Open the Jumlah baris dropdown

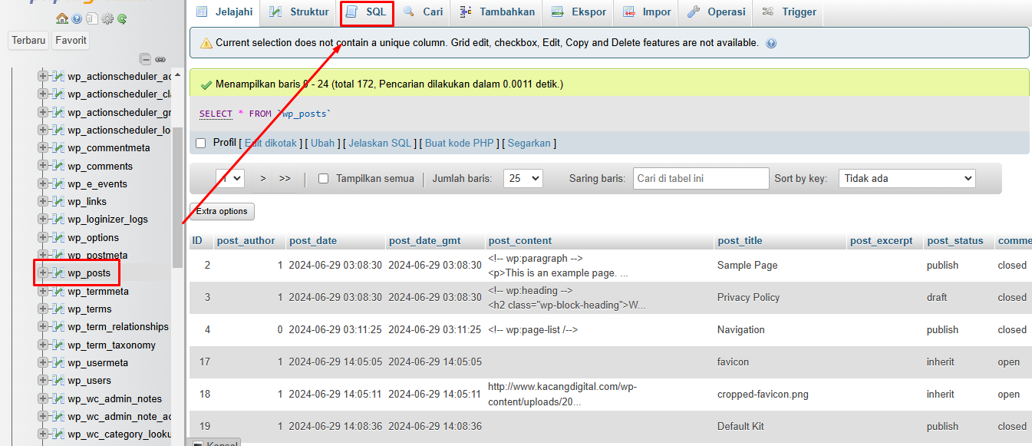[523, 178]
